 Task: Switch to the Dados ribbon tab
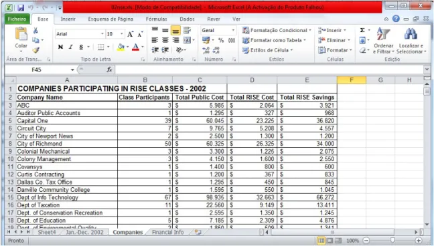coord(187,19)
